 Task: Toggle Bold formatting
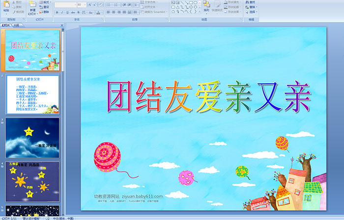point(57,12)
